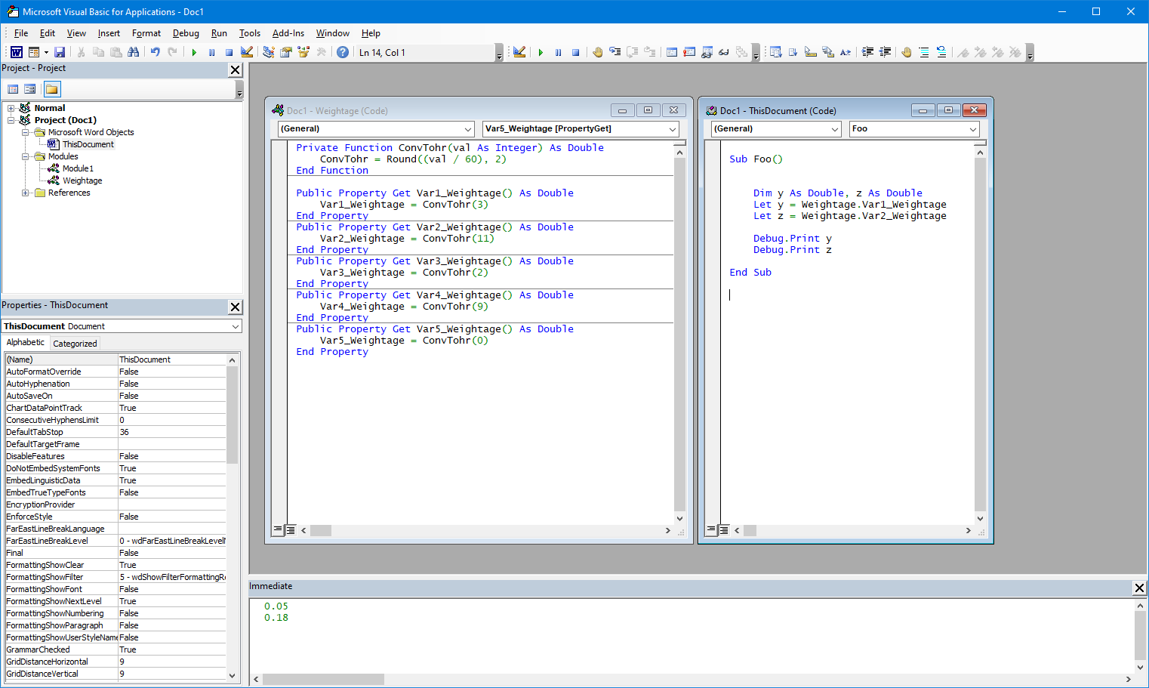Click View Code icon in Project panel
The height and width of the screenshot is (688, 1149).
tap(13, 89)
